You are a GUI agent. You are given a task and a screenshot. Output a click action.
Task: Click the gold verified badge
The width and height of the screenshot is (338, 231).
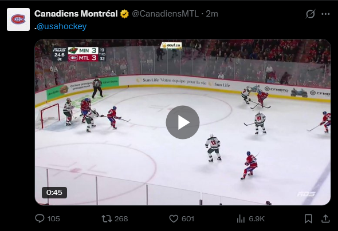[x=124, y=14]
